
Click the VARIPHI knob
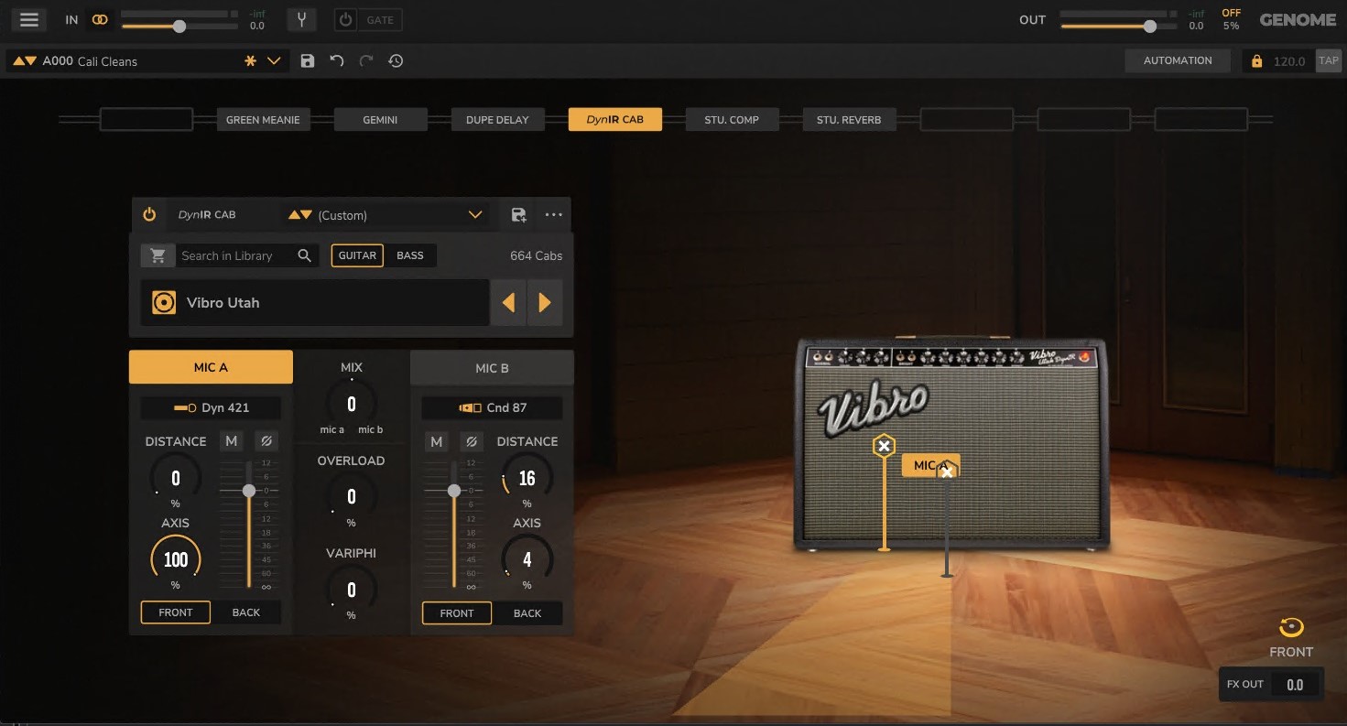click(x=351, y=589)
